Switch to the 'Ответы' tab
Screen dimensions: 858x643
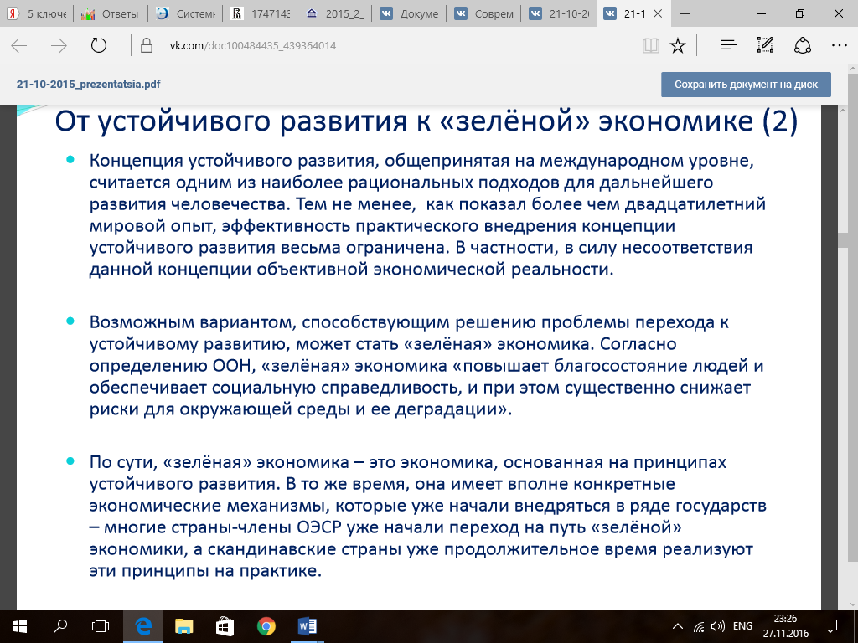pos(110,14)
